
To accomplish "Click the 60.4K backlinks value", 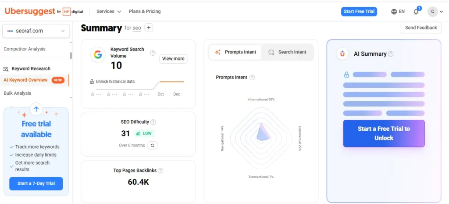I will tap(138, 182).
